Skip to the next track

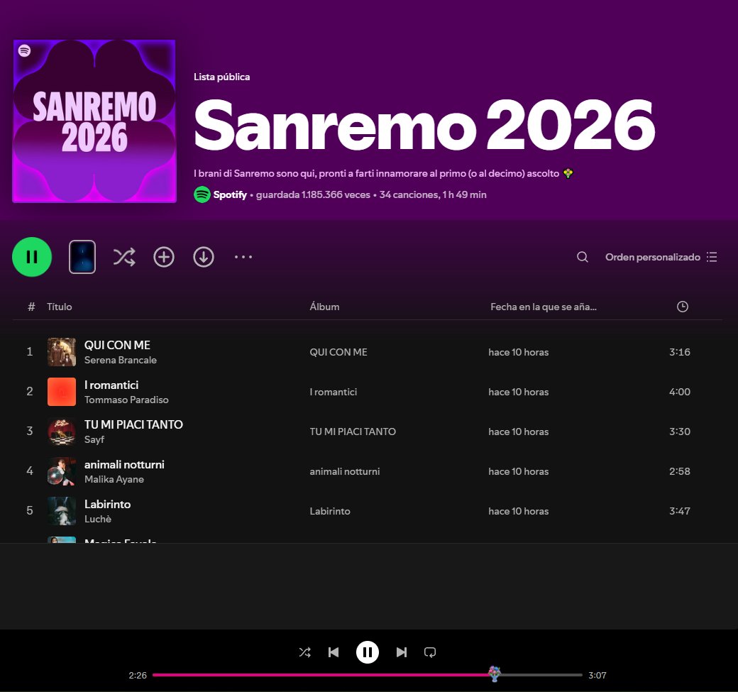[402, 652]
